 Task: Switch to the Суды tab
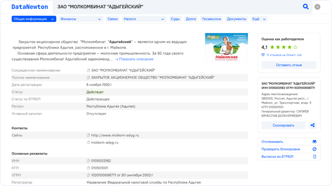click(x=175, y=19)
